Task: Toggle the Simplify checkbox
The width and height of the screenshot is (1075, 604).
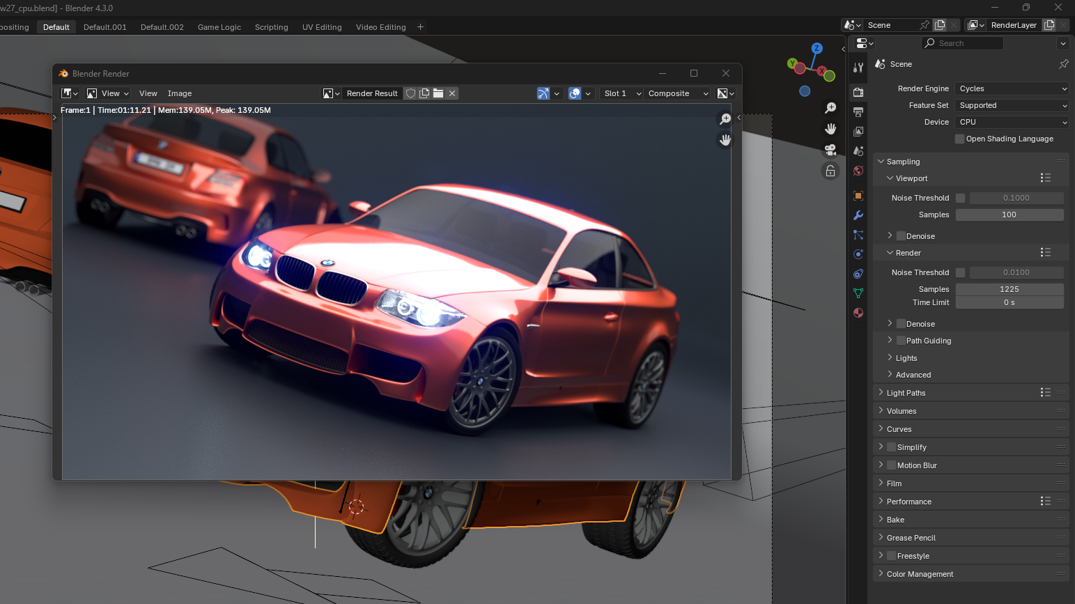Action: pyautogui.click(x=892, y=447)
